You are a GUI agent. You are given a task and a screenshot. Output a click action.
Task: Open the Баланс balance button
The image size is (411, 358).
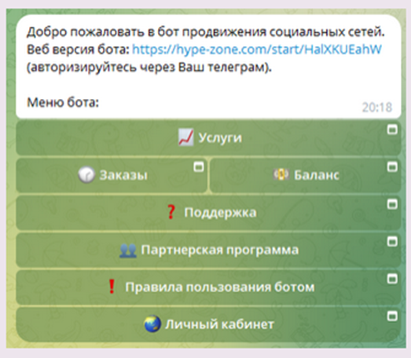point(306,175)
